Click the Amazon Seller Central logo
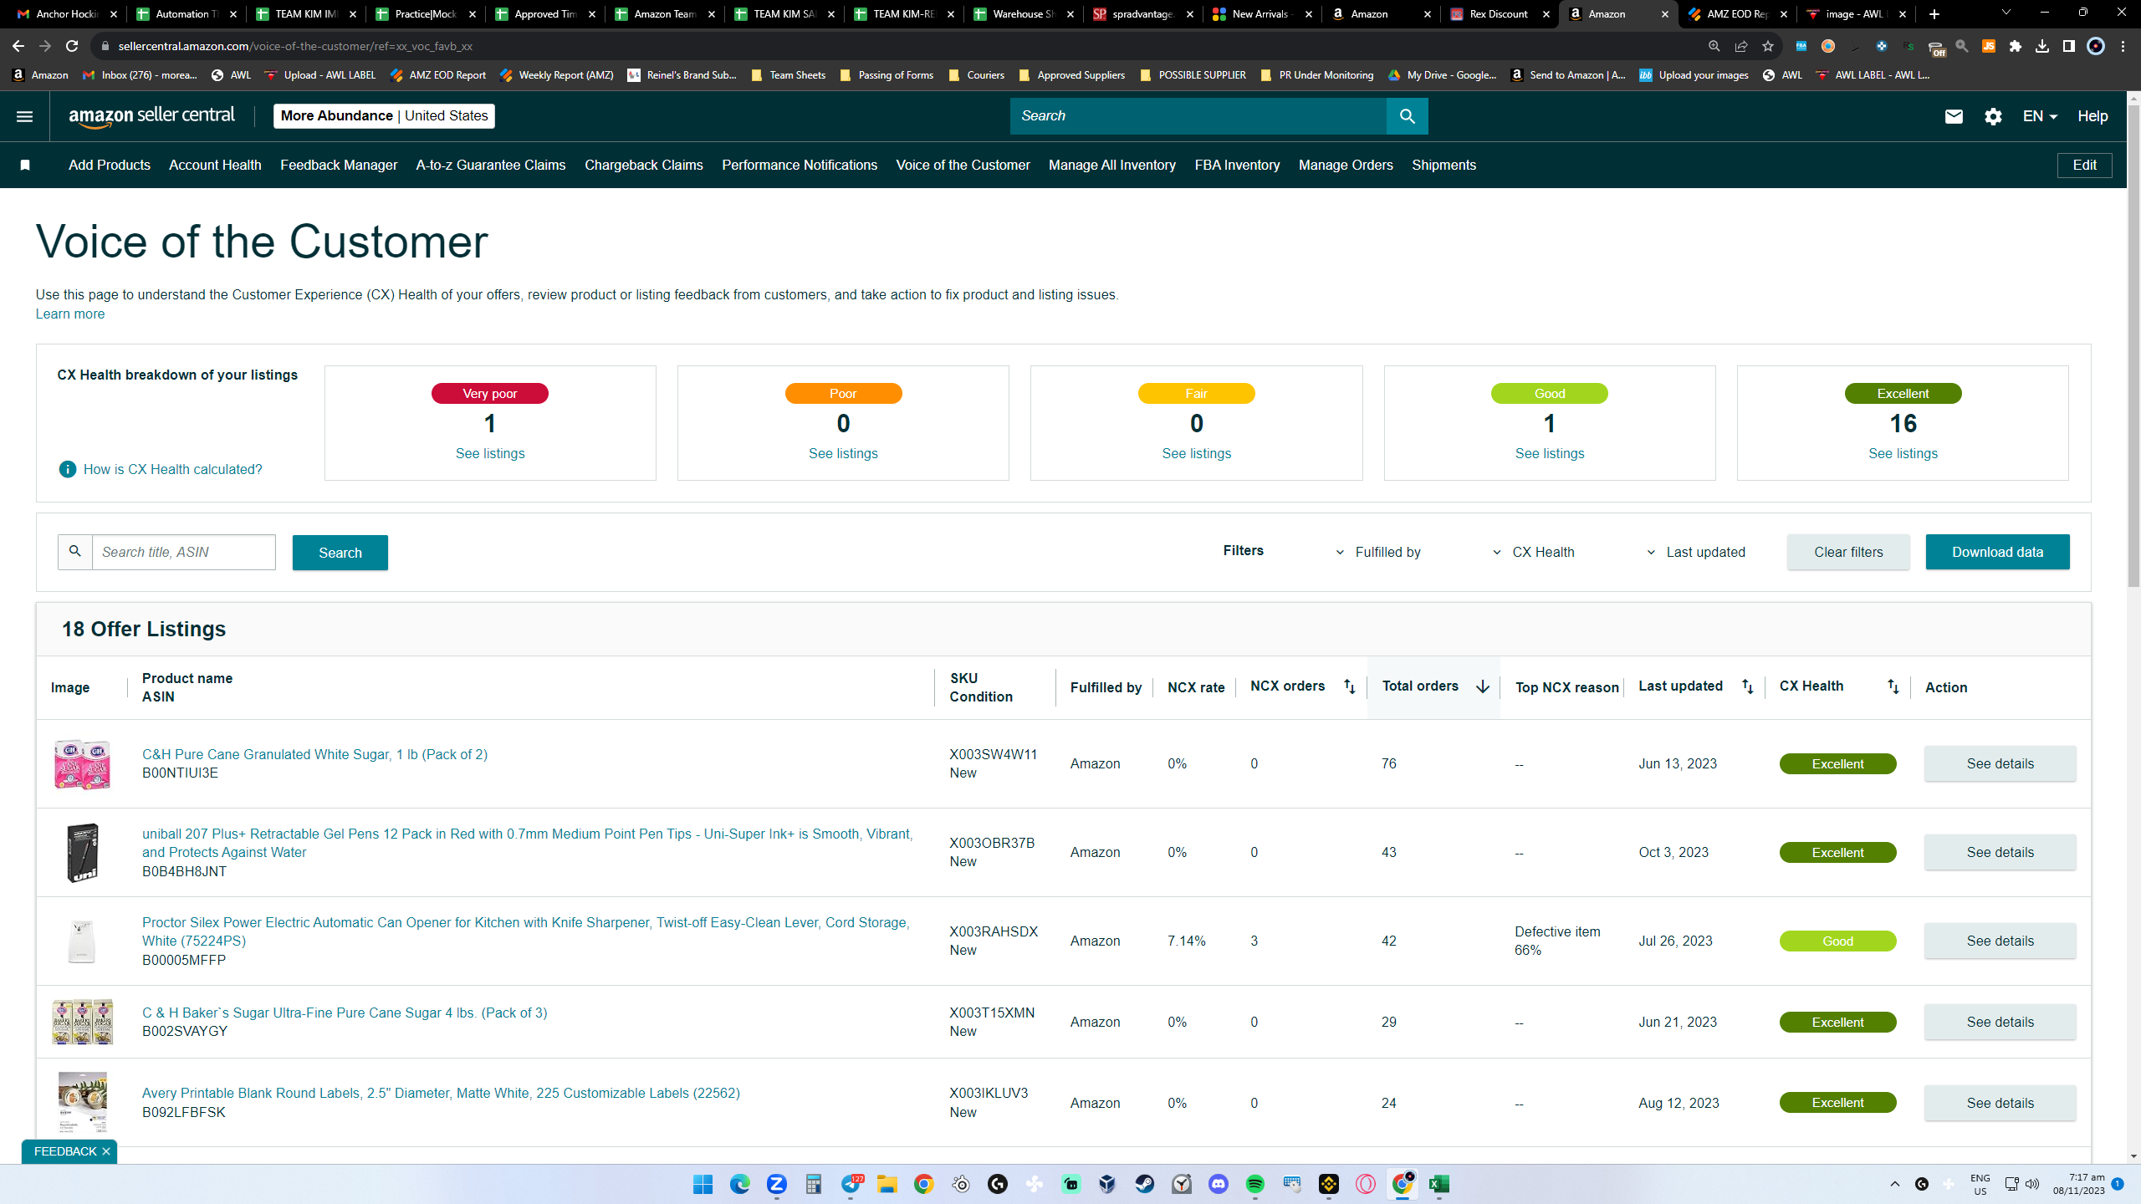 coord(151,116)
